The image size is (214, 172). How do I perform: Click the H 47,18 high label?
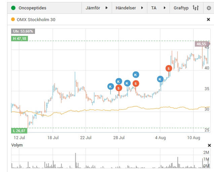(20, 39)
